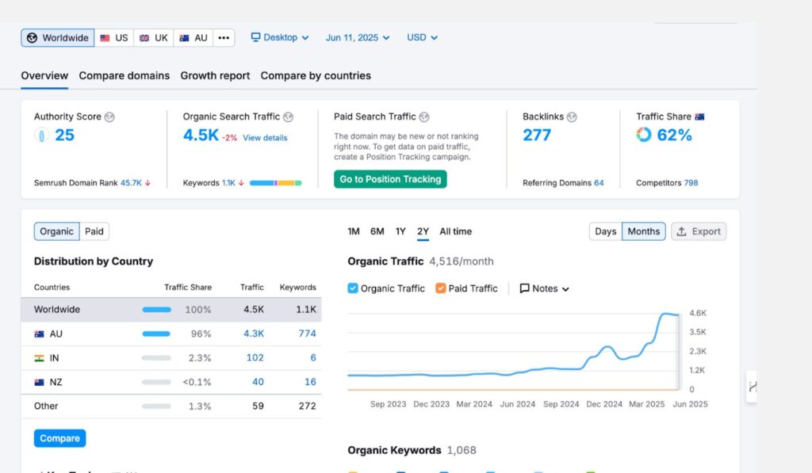
Task: Click the Australia flag beside Traffic Share
Action: [x=699, y=117]
